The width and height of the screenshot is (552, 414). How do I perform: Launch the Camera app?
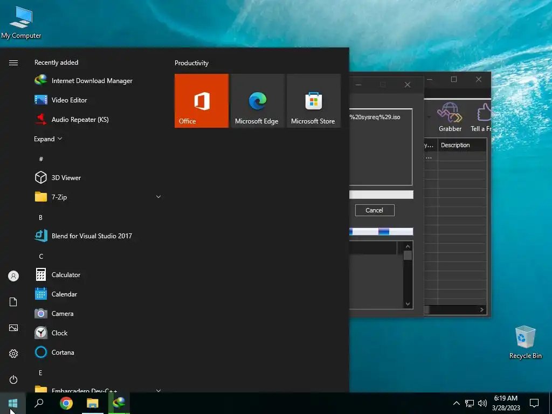[x=54, y=313]
